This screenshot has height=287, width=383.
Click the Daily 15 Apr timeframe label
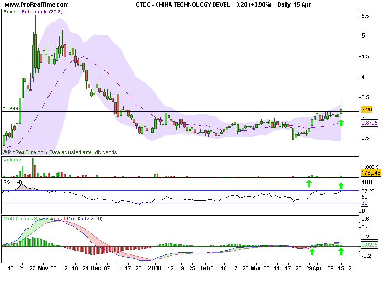294,5
